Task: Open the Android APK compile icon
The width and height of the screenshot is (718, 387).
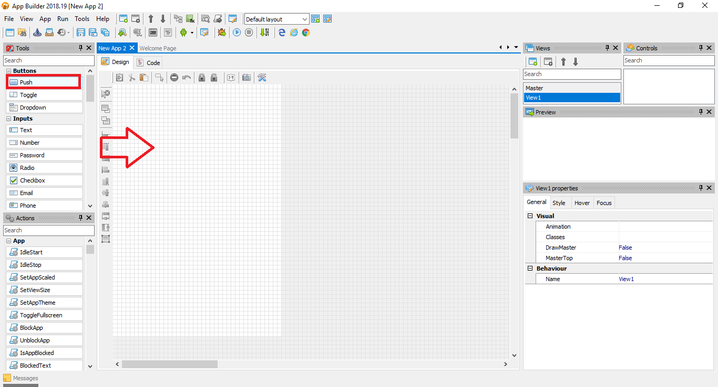Action: [x=184, y=32]
